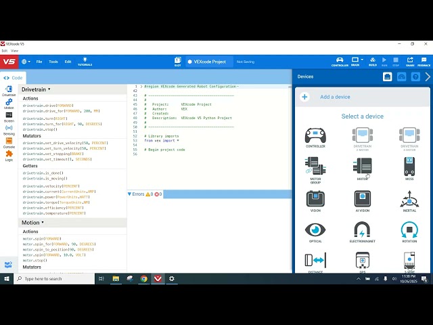Select the Motor device icon

363,166
